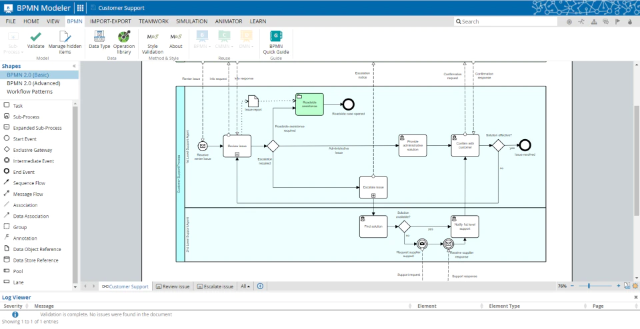Open the apps grid launcher icon
640x329 pixels.
click(81, 8)
